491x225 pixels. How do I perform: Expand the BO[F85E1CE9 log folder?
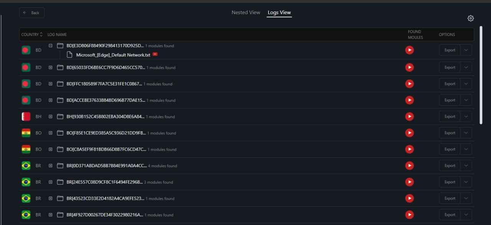coord(50,133)
